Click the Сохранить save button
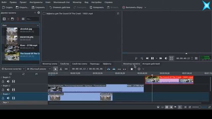Screen dimensions: 212x119 click(38, 7)
